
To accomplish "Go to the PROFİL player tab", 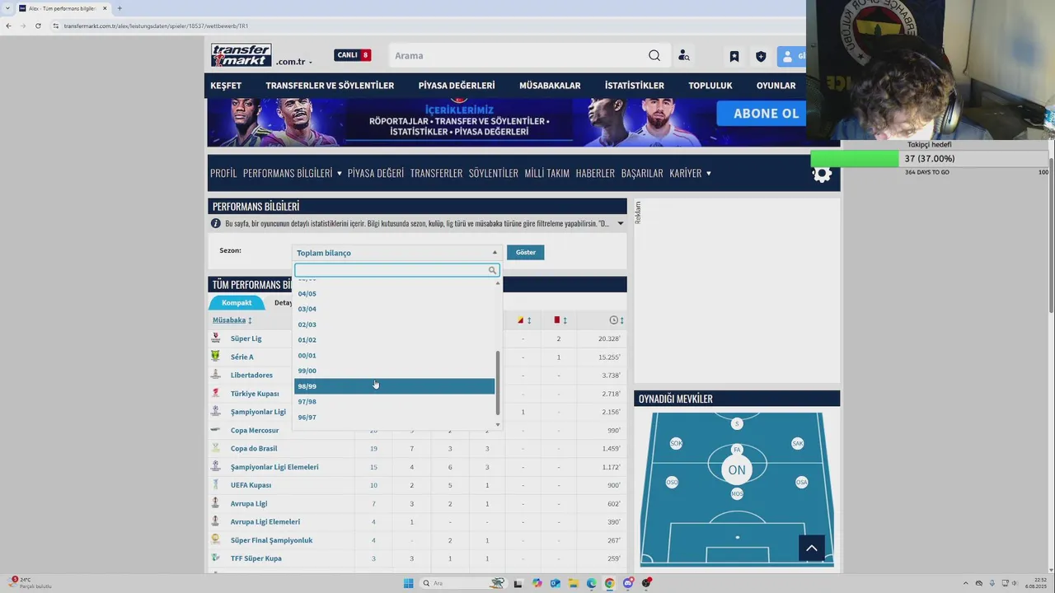I will coord(223,173).
